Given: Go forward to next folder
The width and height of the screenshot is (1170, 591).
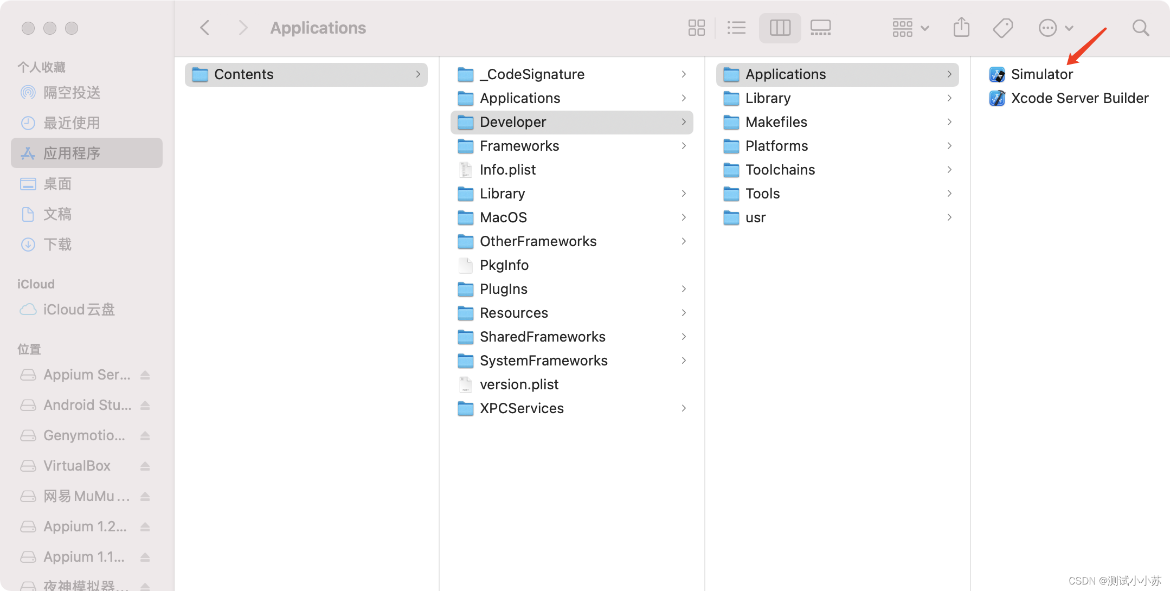Looking at the screenshot, I should coord(243,28).
